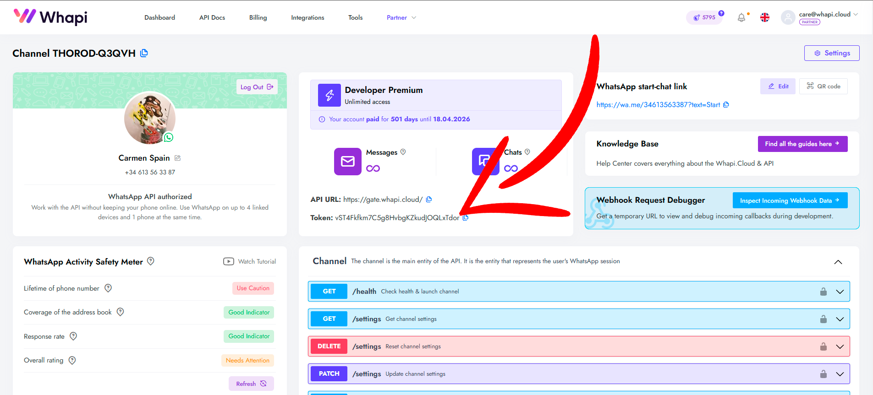Copy the API token
Viewport: 873px width, 395px height.
click(x=466, y=217)
